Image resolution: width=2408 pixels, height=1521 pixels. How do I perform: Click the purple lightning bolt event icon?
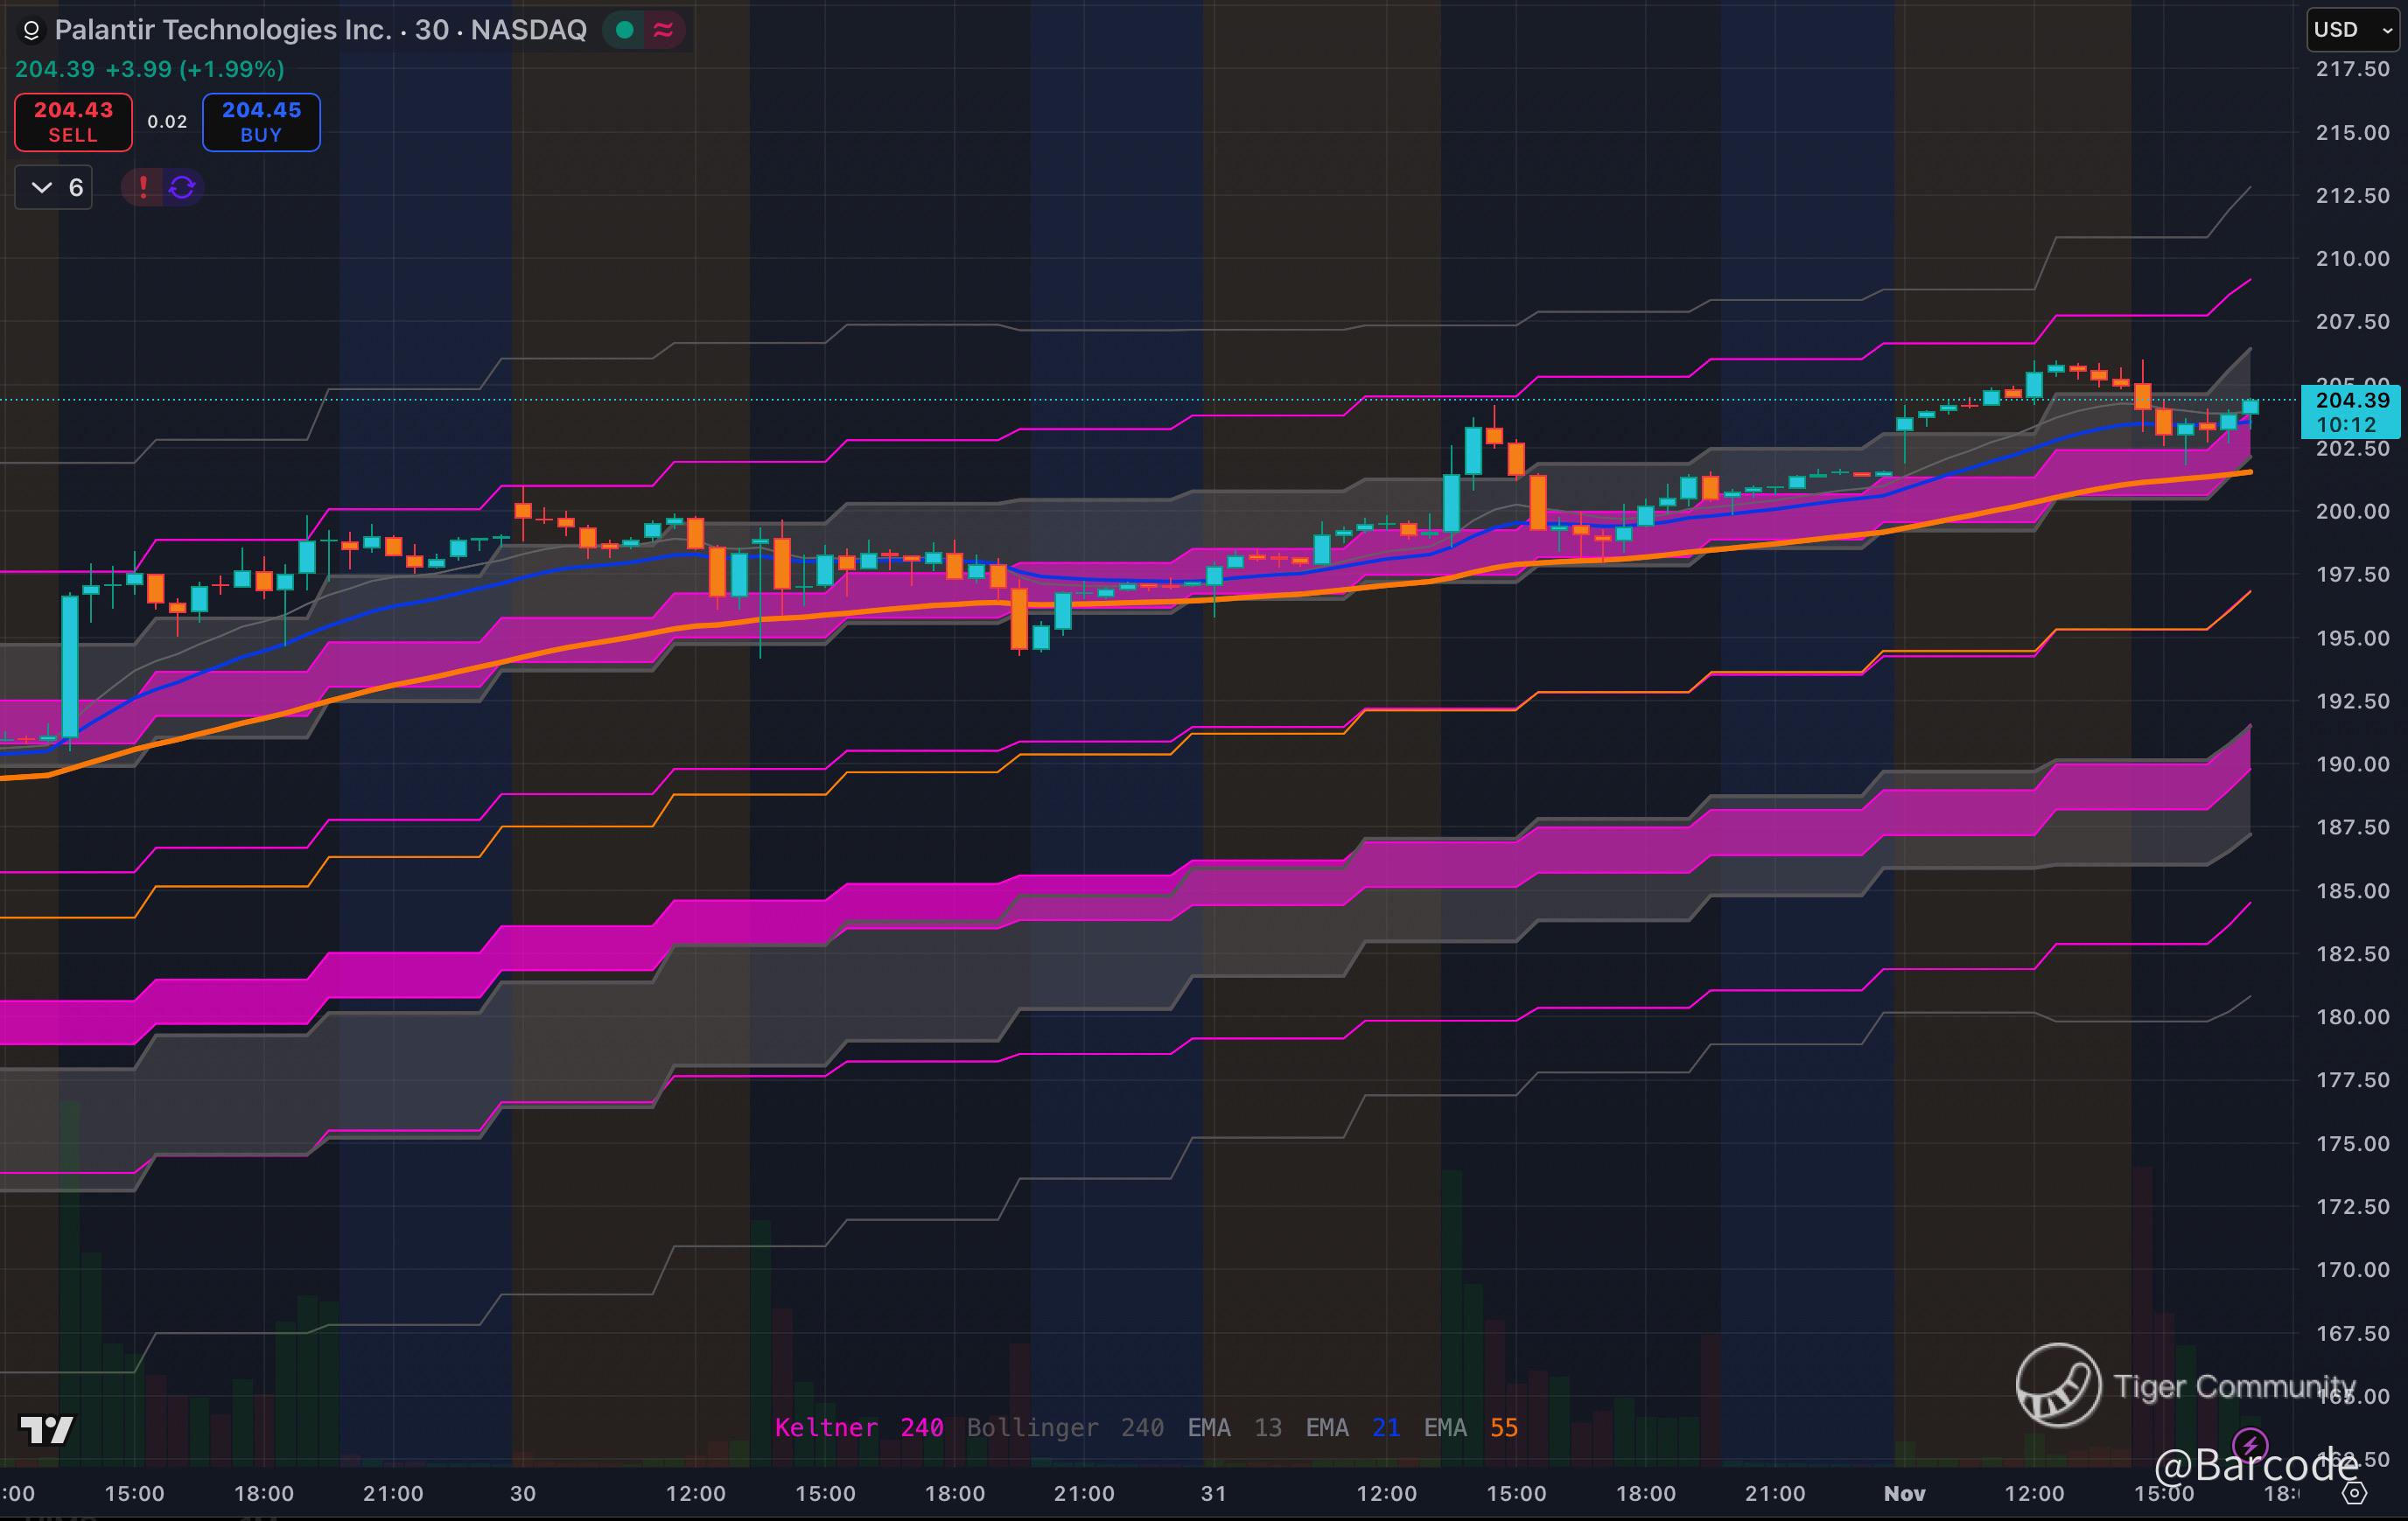coord(2250,1445)
